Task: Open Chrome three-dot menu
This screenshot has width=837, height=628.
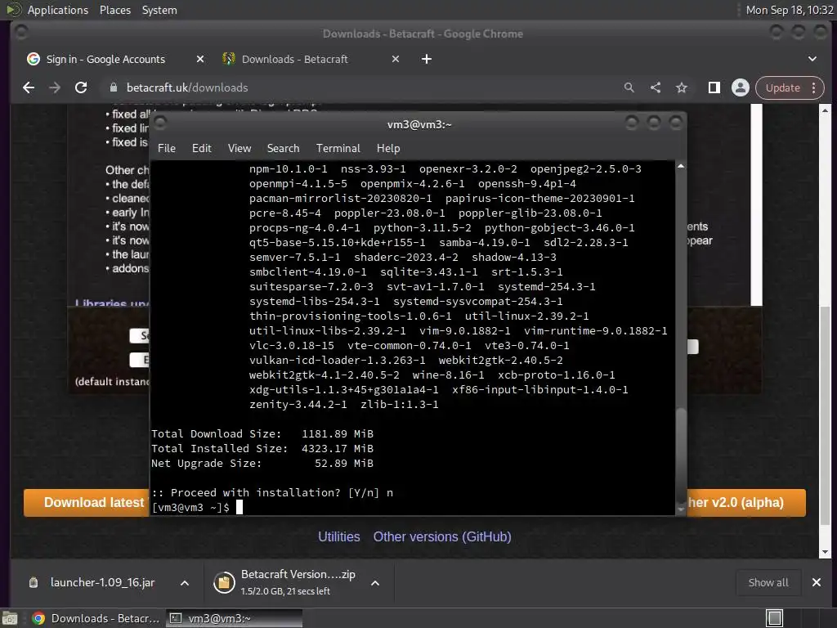Action: tap(813, 87)
